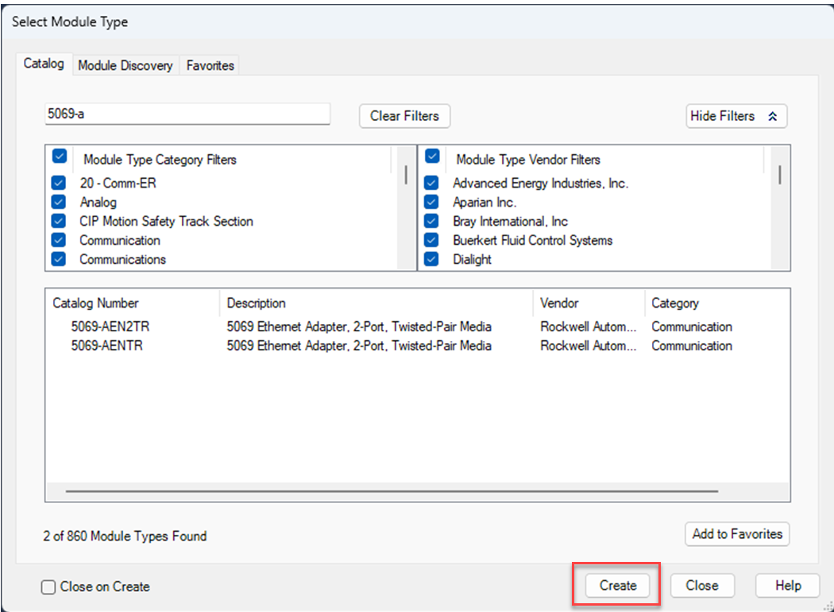Uncheck CIP Motion Safety Track Section filter
834x612 pixels.
pyautogui.click(x=59, y=221)
